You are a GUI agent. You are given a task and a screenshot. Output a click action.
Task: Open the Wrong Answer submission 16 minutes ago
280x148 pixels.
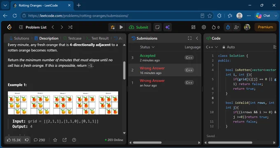click(165, 70)
